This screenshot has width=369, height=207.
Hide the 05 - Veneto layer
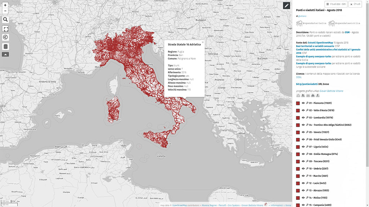tap(303, 132)
